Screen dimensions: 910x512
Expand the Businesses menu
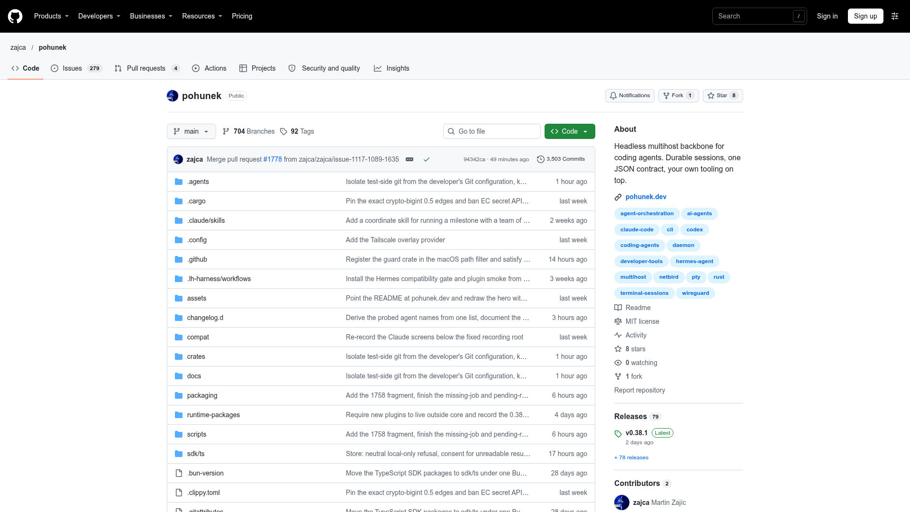[x=151, y=16]
